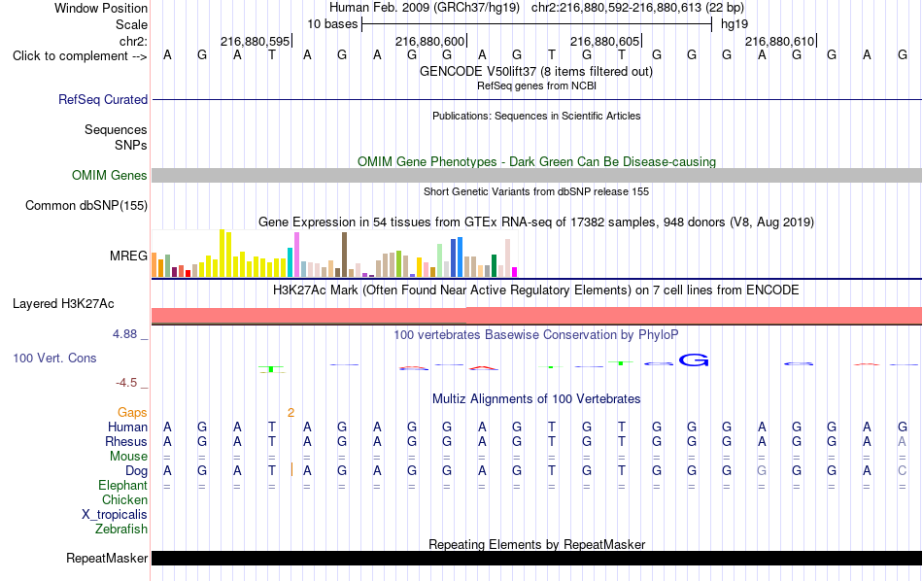The height and width of the screenshot is (581, 923).
Task: Click 'Publications: Sequences in Scientific Articles' title
Action: (x=536, y=116)
